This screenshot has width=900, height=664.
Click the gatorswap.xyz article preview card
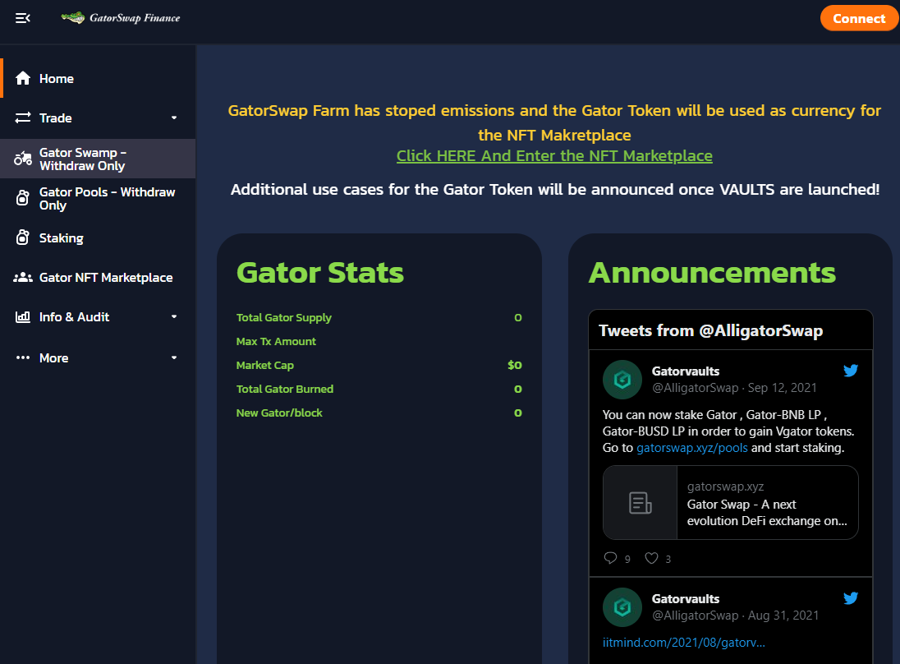click(730, 503)
